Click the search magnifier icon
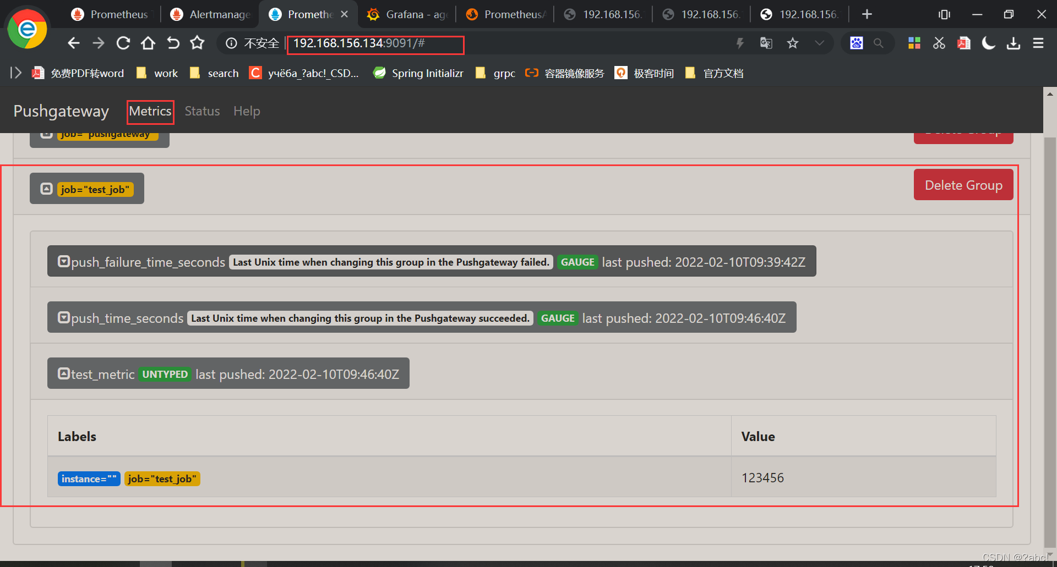The image size is (1057, 567). (879, 43)
